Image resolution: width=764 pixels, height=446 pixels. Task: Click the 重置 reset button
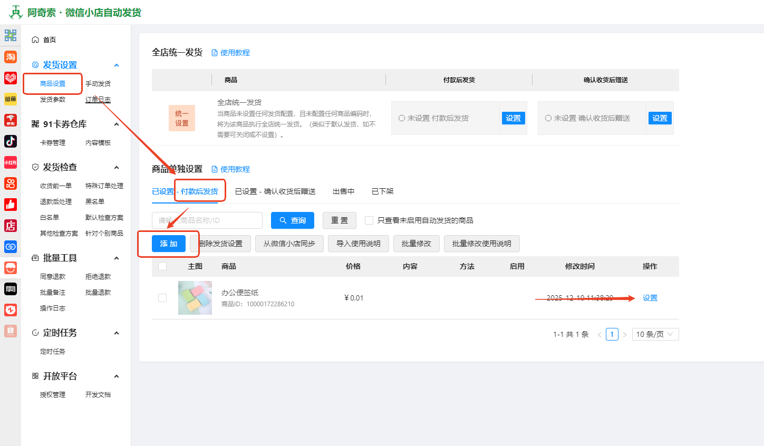tap(340, 220)
